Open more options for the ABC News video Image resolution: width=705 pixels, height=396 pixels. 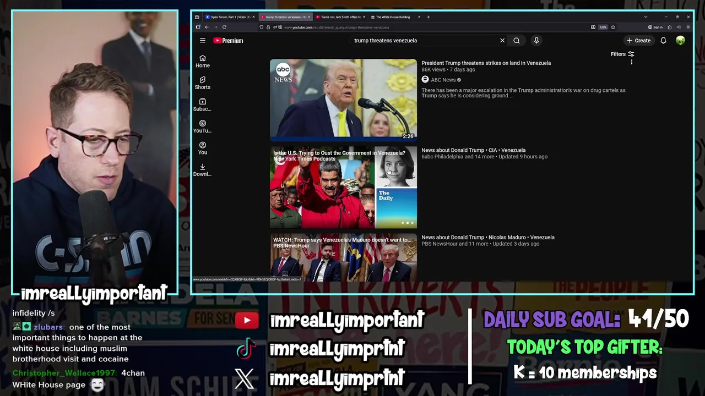(632, 62)
